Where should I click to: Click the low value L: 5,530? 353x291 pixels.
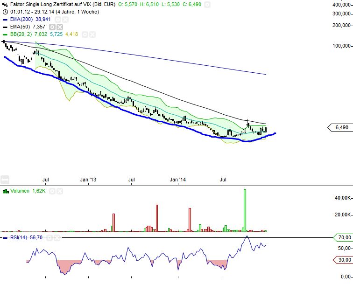pos(170,4)
